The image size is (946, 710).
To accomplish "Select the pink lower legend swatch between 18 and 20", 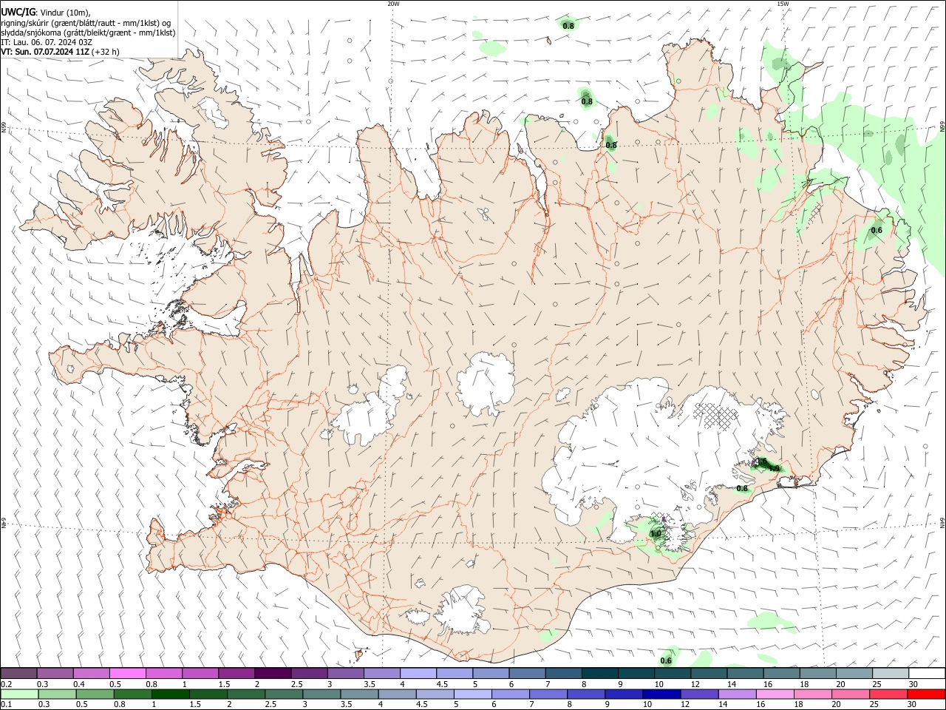I will tap(812, 694).
